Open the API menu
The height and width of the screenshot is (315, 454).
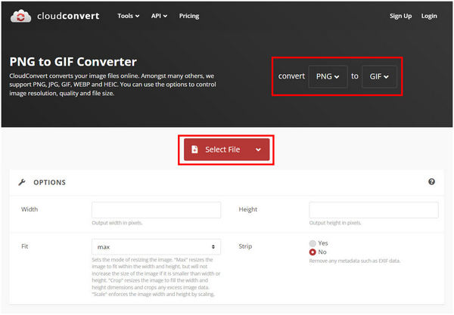click(159, 16)
